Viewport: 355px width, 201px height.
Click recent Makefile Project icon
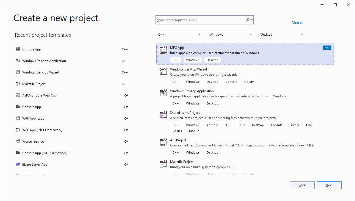tap(18, 84)
